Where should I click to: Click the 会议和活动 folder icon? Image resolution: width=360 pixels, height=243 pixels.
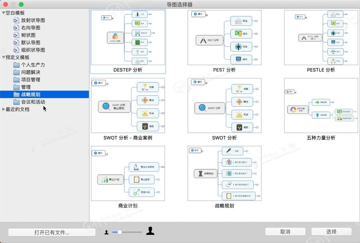[x=16, y=102]
